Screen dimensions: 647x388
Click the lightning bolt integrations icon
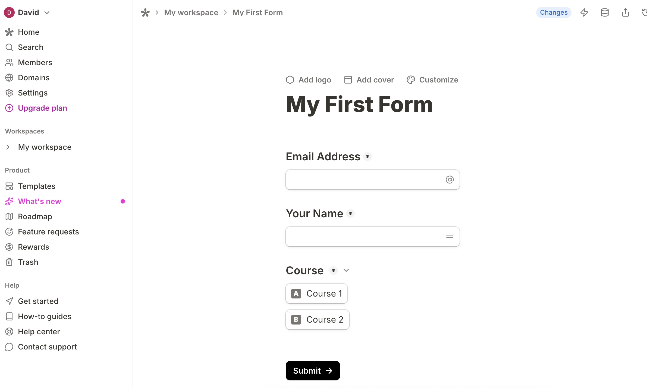coord(584,12)
